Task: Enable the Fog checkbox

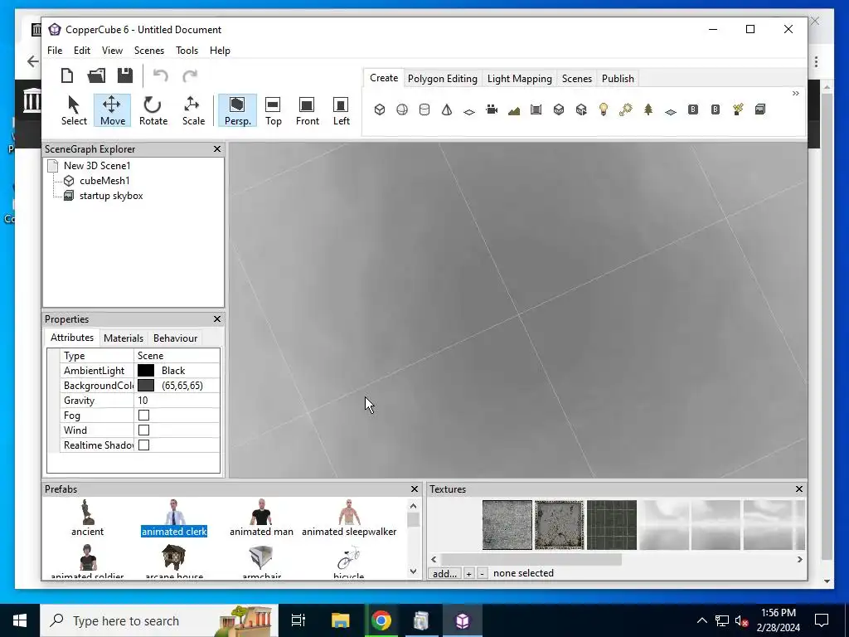Action: click(143, 416)
